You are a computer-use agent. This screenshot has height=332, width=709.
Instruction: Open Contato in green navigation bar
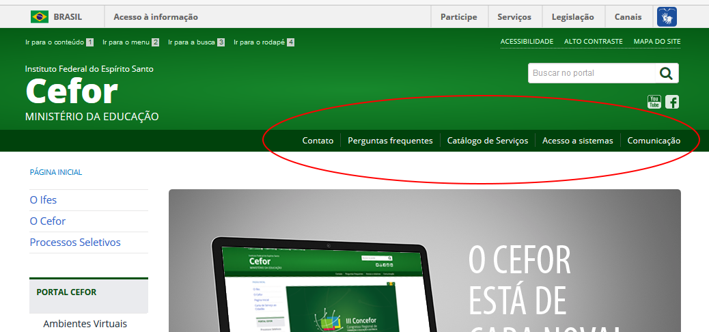318,140
